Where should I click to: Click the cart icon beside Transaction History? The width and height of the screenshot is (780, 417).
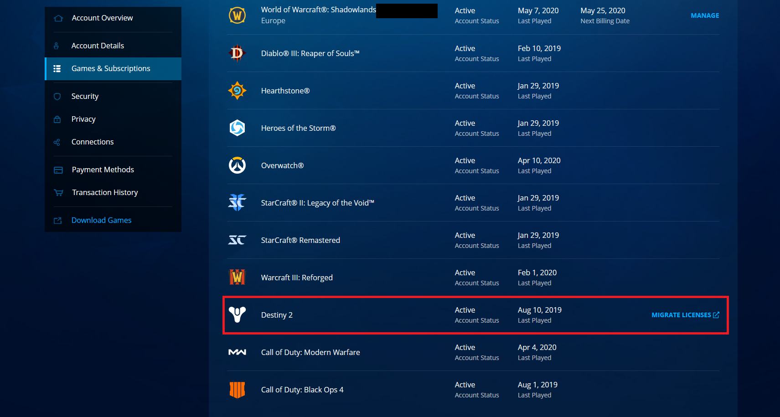(58, 193)
